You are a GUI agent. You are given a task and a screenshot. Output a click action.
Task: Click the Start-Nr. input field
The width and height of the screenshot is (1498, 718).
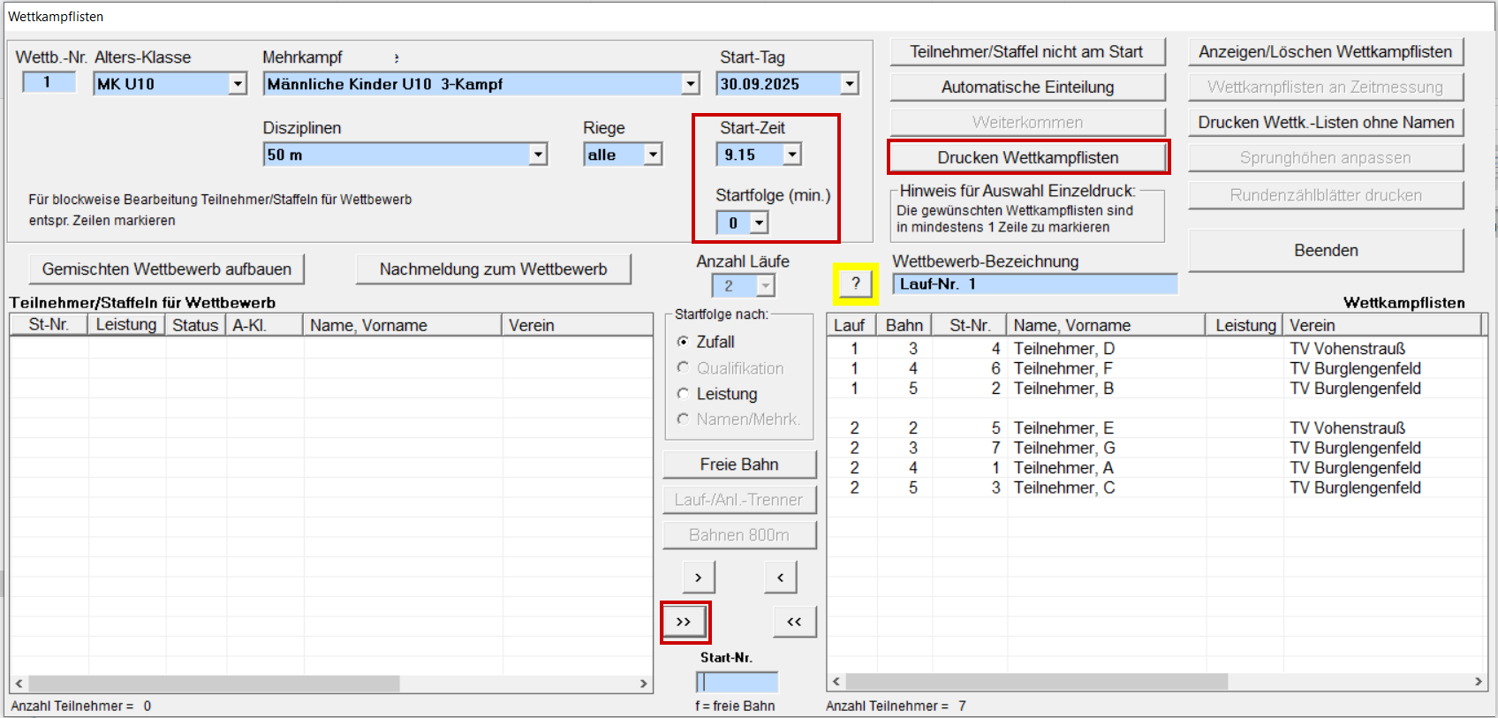(738, 682)
